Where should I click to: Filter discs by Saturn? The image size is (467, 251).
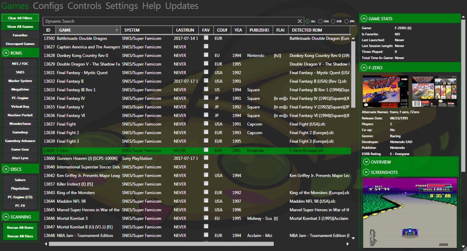coord(20,180)
